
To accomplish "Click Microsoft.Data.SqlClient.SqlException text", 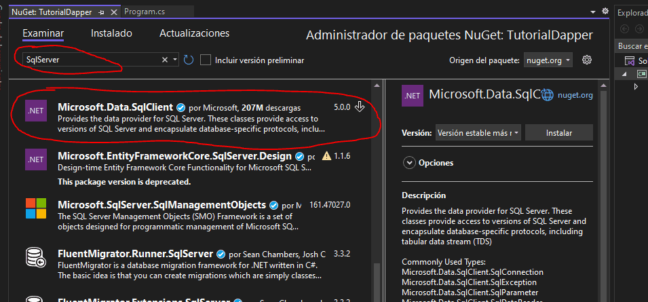I will pos(469,282).
